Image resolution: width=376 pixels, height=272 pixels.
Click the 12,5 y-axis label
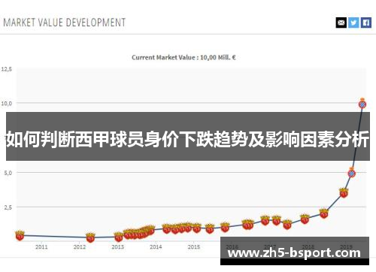[7, 69]
